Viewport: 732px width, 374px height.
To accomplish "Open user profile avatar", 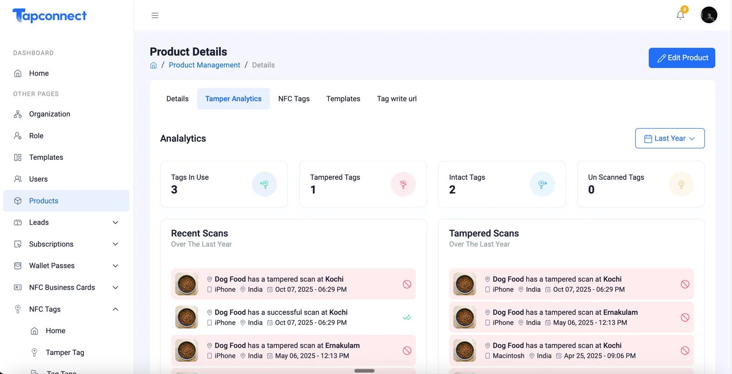I will (x=709, y=15).
